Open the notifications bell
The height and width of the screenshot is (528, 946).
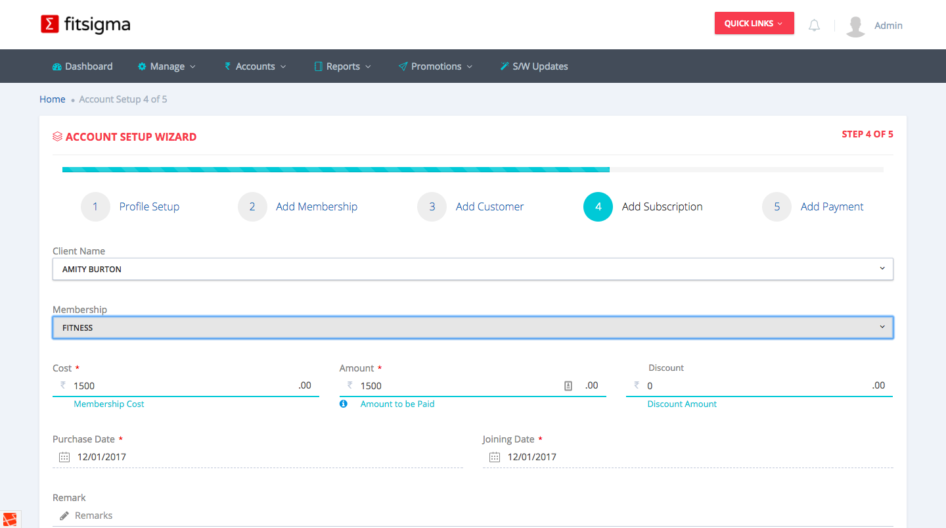click(814, 26)
